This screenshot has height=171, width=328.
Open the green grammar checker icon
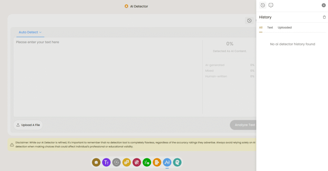[x=147, y=162]
